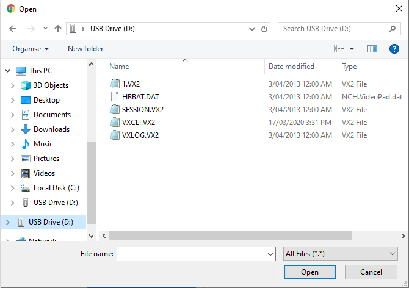The width and height of the screenshot is (409, 288).
Task: Click the search magnifier icon
Action: click(x=392, y=29)
